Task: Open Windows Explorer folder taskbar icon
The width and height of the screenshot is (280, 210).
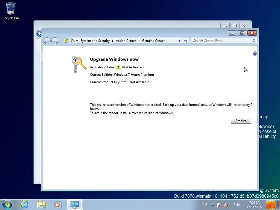Action: (x=41, y=205)
